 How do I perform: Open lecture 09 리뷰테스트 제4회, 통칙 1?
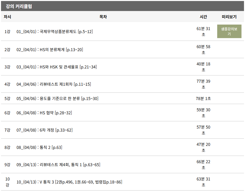pos(58,165)
